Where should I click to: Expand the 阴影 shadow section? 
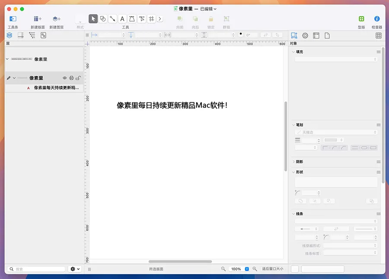click(294, 162)
